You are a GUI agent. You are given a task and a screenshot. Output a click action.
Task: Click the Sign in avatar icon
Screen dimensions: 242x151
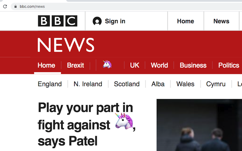click(97, 21)
